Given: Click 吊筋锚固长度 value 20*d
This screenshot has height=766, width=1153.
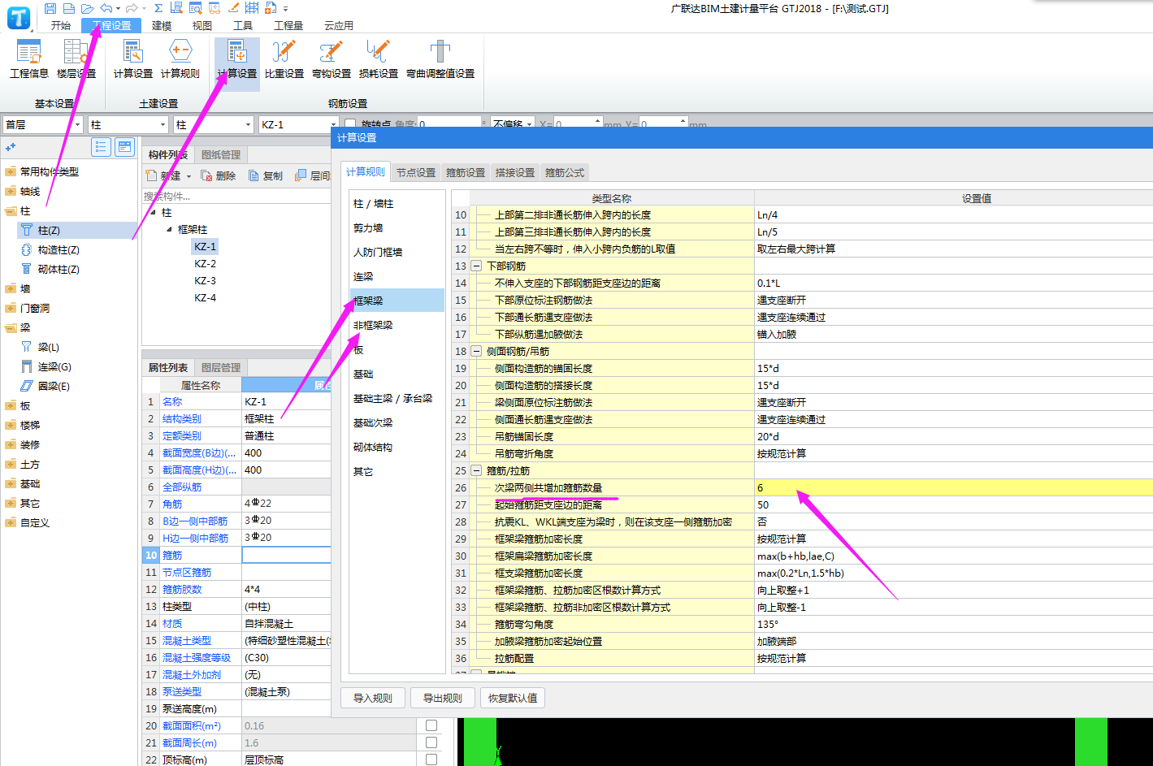Looking at the screenshot, I should [x=953, y=436].
